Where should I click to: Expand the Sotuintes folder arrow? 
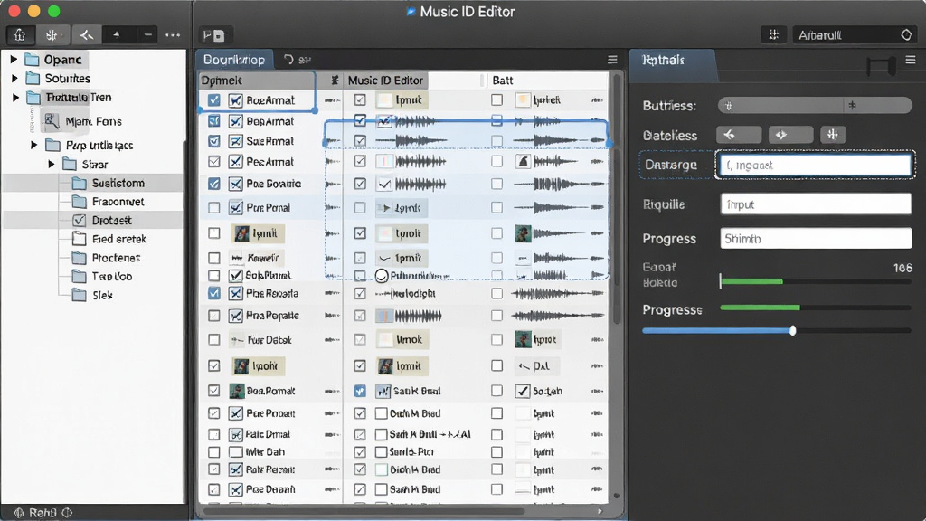(x=14, y=79)
